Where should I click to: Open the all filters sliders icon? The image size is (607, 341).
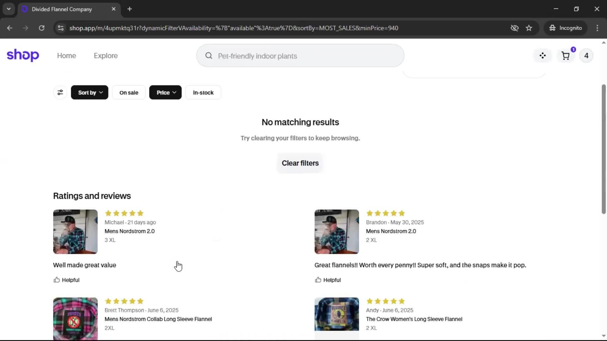(x=60, y=93)
